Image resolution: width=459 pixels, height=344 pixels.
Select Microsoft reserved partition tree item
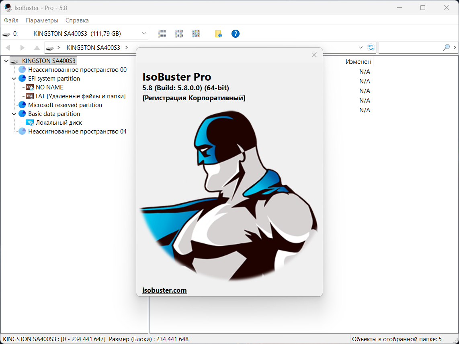[65, 105]
